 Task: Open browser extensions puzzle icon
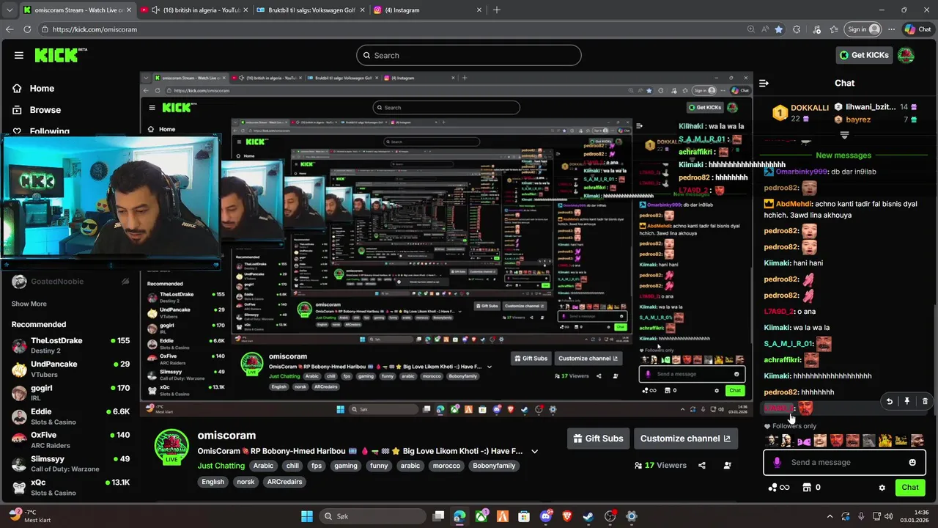point(797,29)
